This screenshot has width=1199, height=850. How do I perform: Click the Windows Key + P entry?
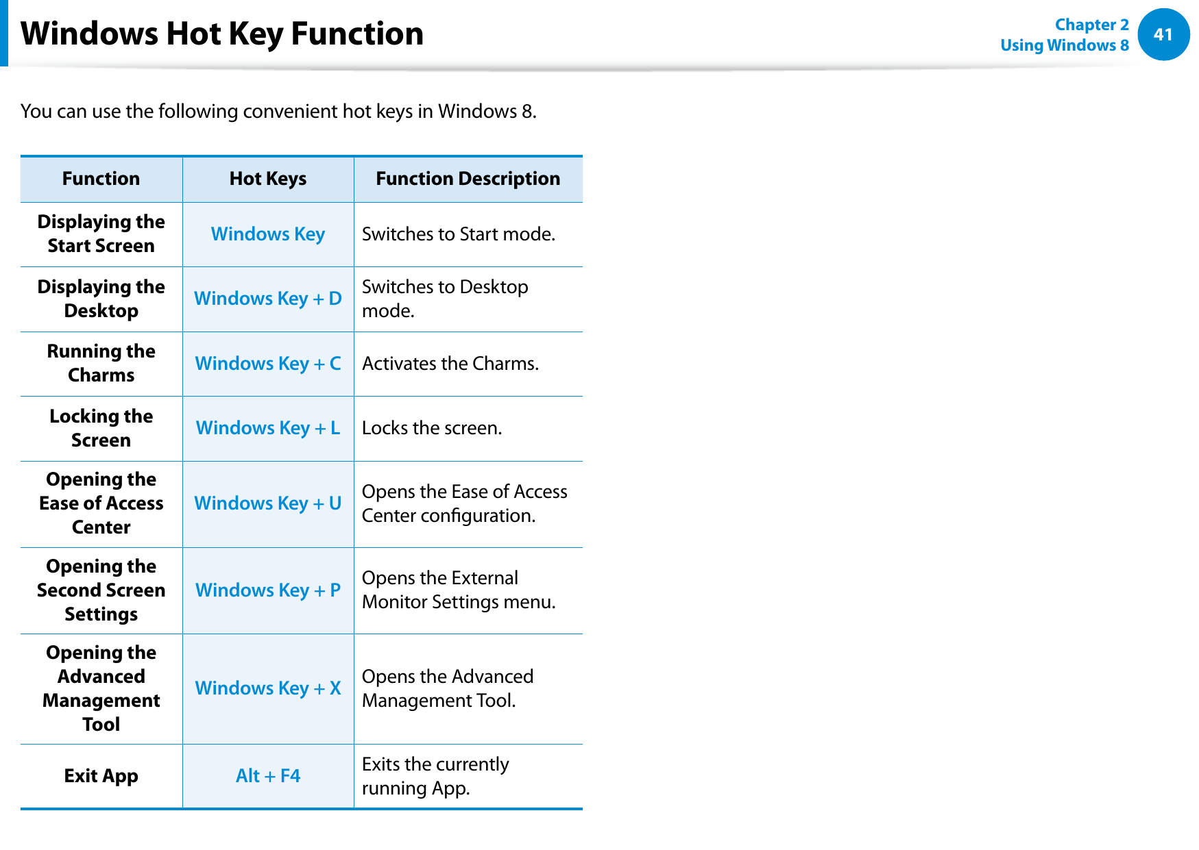pos(267,590)
